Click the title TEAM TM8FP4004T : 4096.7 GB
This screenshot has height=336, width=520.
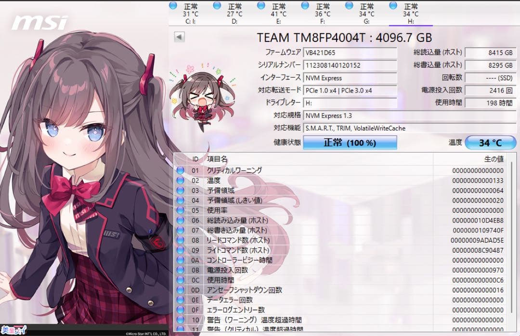pyautogui.click(x=344, y=38)
